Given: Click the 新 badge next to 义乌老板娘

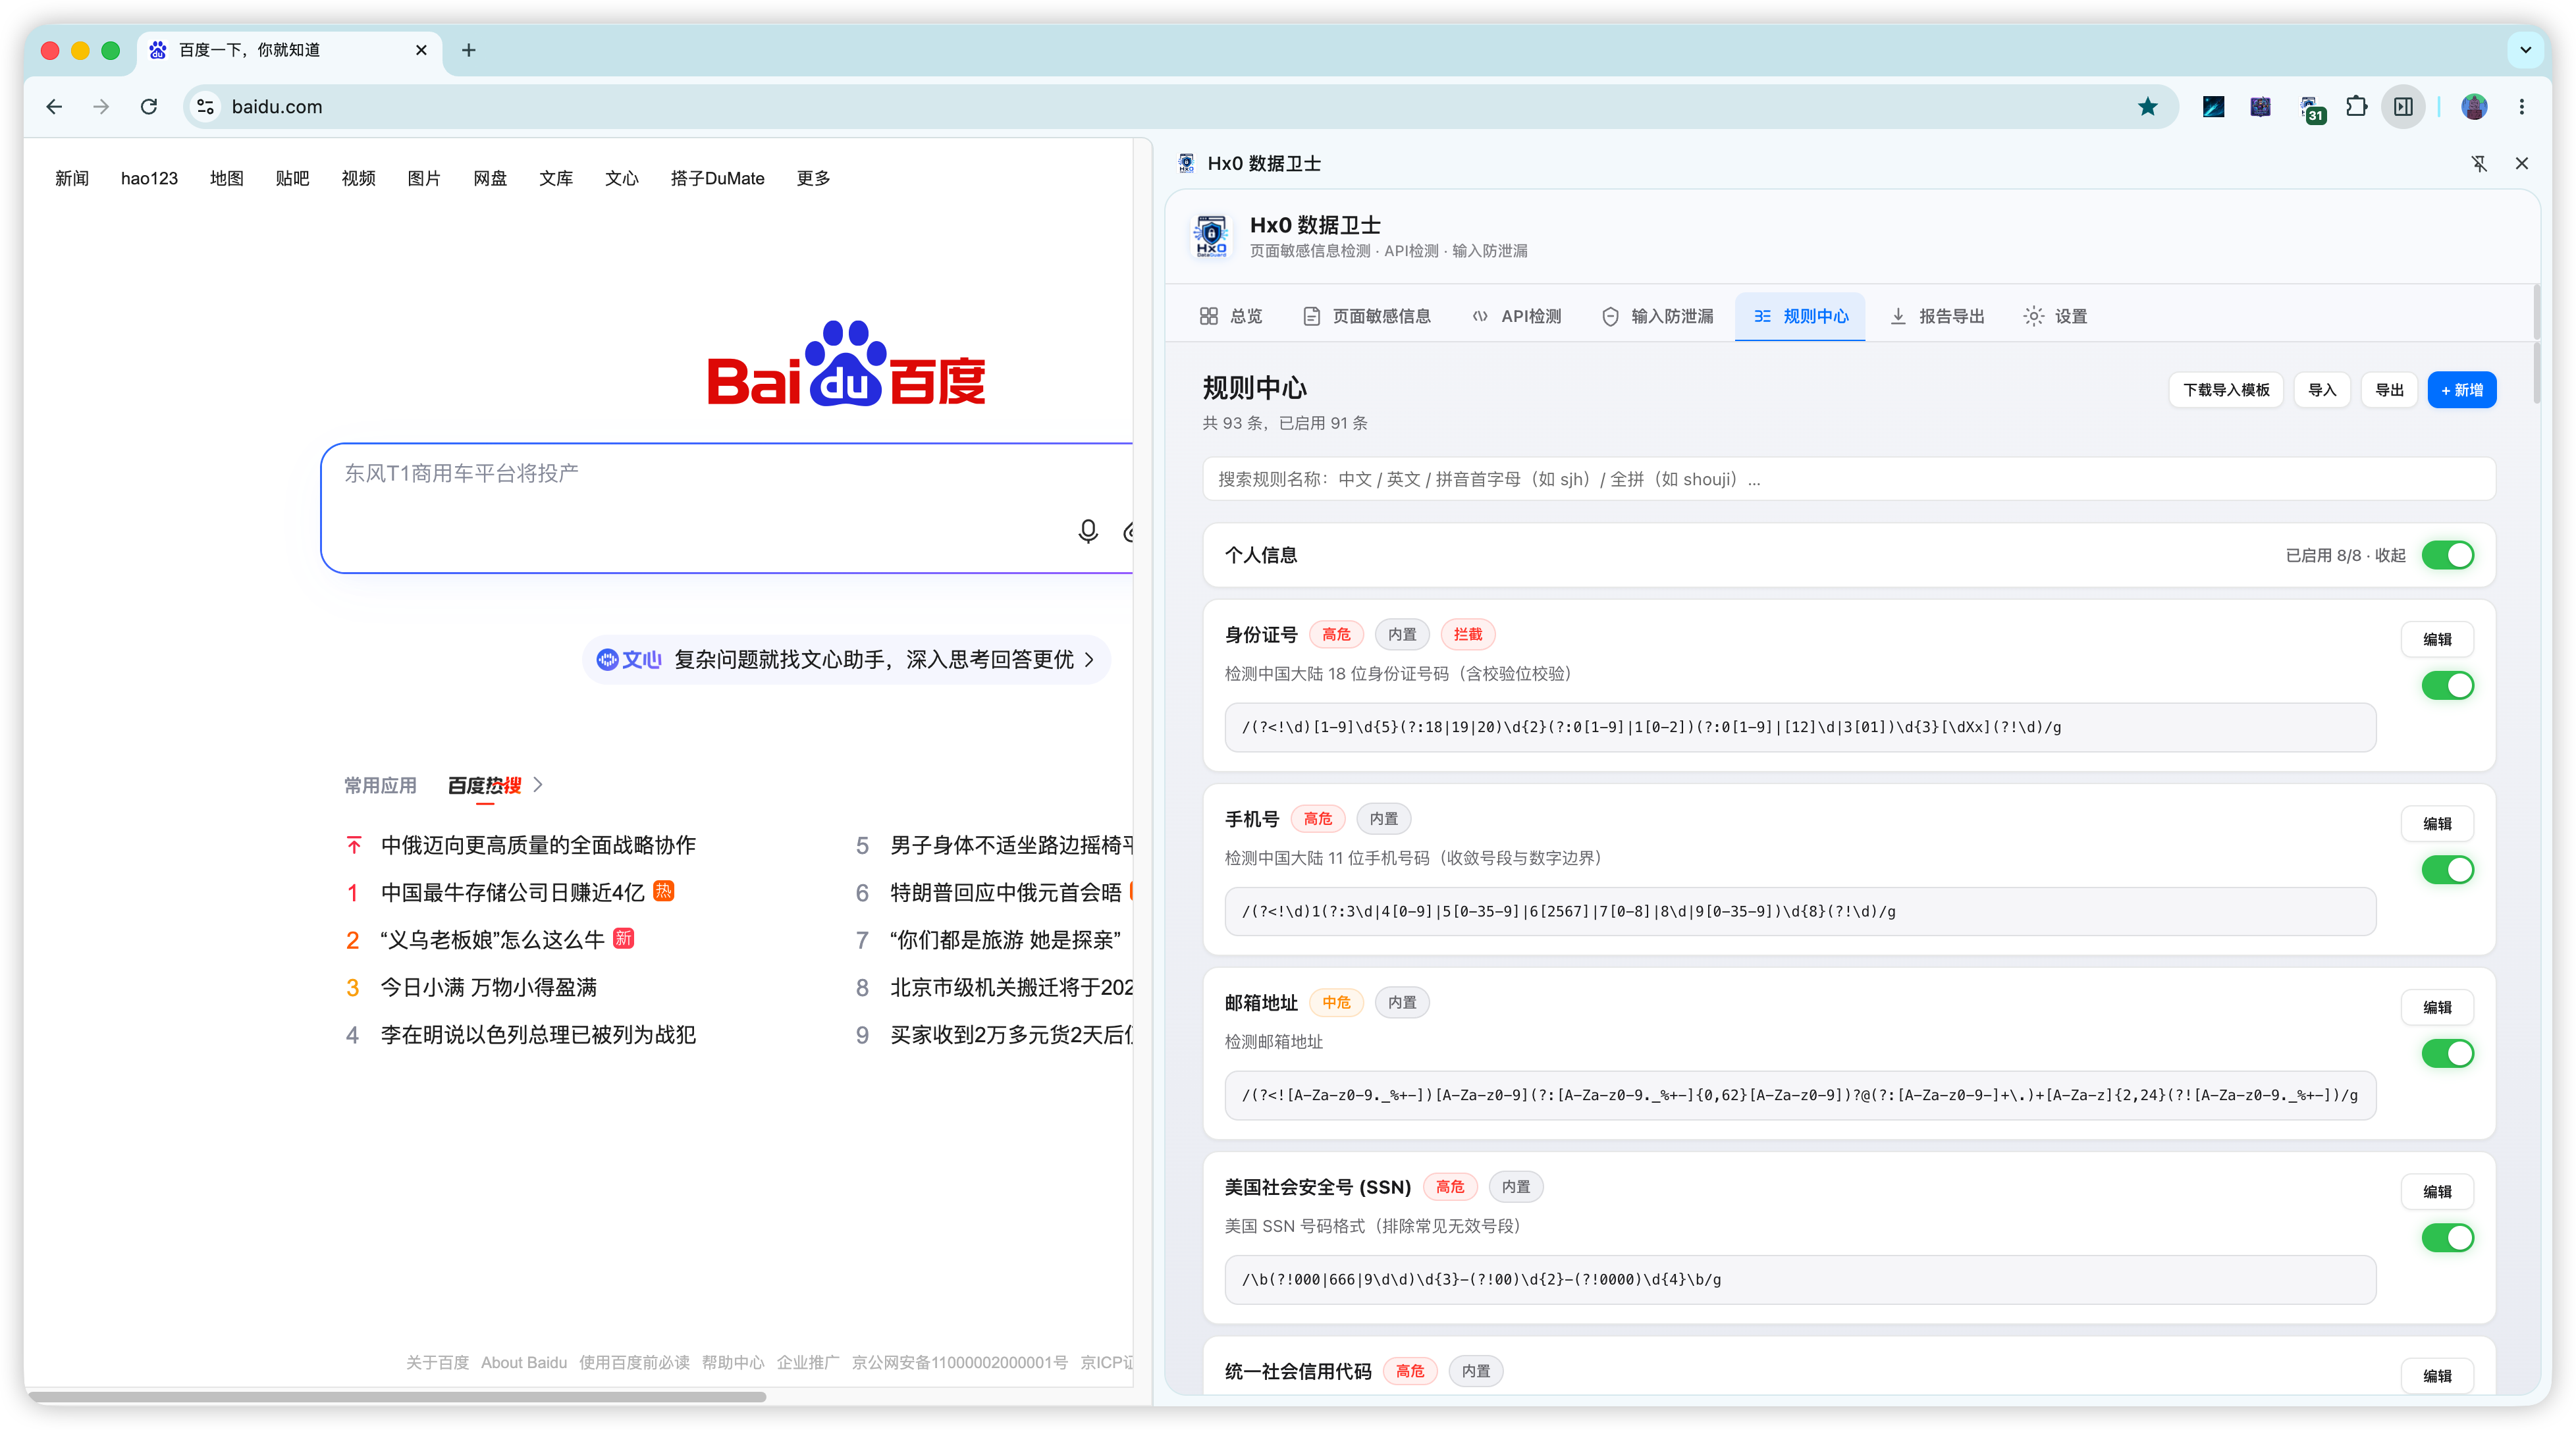Looking at the screenshot, I should click(624, 938).
